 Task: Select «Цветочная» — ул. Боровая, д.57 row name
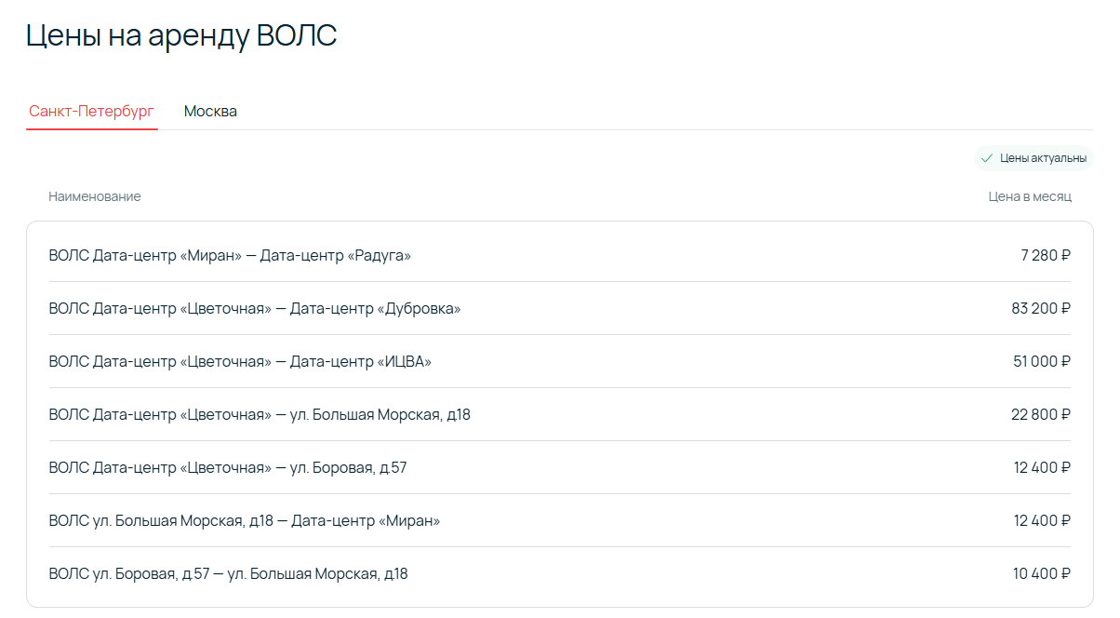(228, 467)
